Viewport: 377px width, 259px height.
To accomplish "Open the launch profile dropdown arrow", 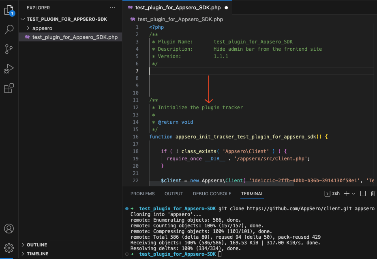I will 353,194.
